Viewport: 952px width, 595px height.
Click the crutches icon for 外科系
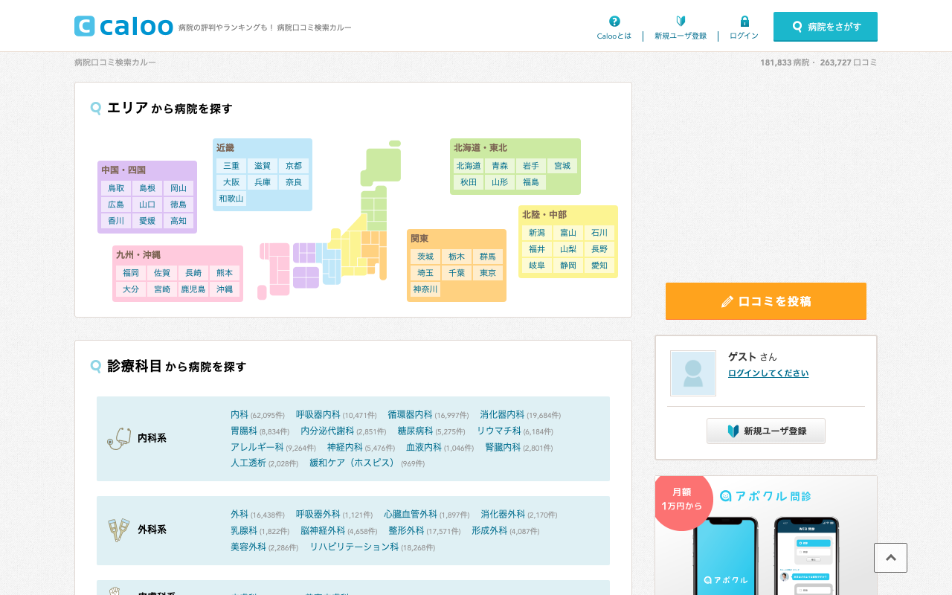tap(119, 530)
